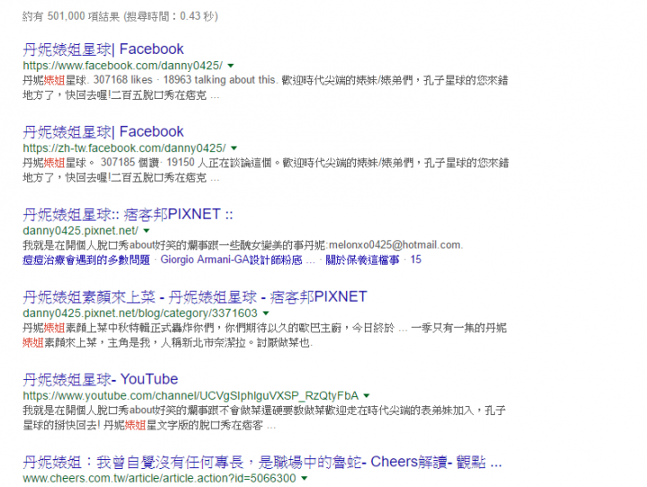This screenshot has width=647, height=487.
Task: Click the cheers.com.tw article URL text
Action: click(159, 478)
